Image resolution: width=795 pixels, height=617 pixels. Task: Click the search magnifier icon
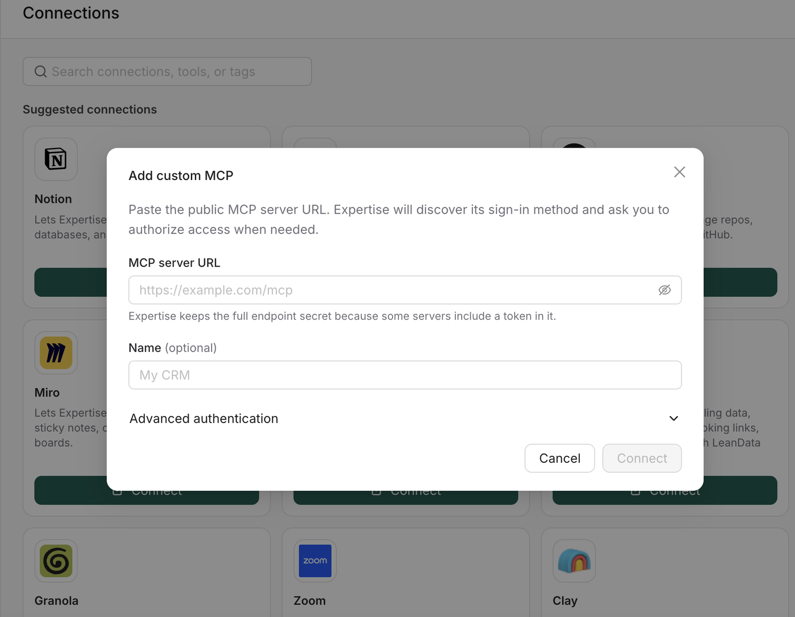click(41, 72)
